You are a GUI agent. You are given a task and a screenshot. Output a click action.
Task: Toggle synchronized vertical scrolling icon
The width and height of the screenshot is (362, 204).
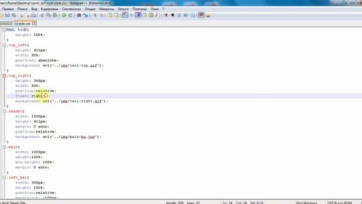pos(110,15)
